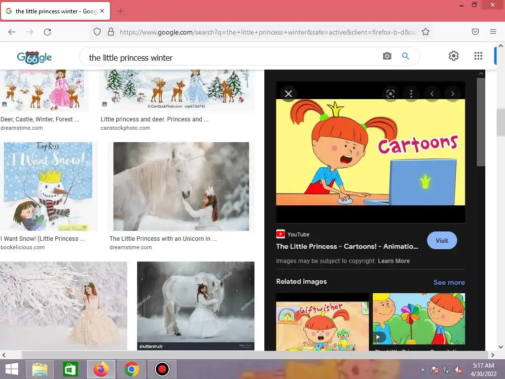Open the Windows Start menu

coord(12,369)
